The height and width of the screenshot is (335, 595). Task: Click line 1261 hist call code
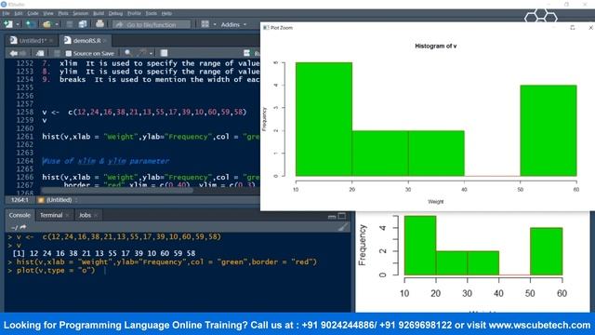(x=151, y=137)
